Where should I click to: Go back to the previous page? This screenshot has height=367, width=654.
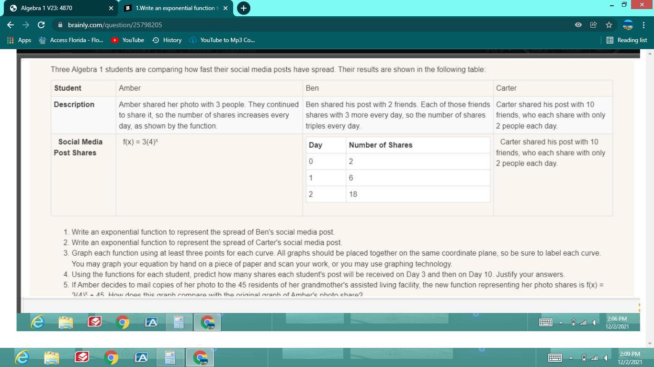pyautogui.click(x=11, y=25)
